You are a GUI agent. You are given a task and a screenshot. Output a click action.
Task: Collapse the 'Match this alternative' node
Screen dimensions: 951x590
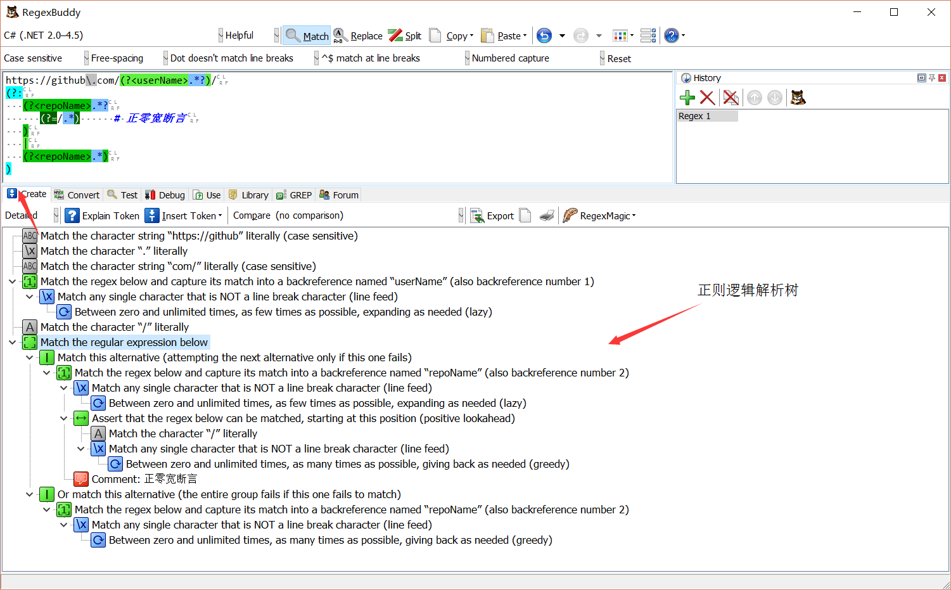click(x=29, y=357)
